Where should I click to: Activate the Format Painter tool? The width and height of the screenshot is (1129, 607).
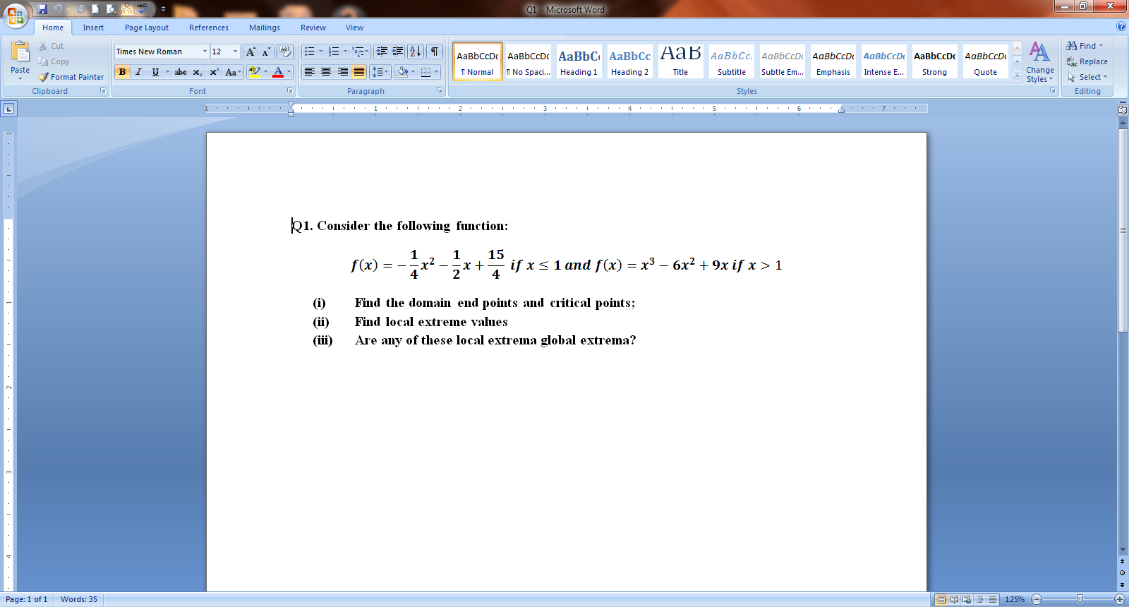tap(71, 77)
